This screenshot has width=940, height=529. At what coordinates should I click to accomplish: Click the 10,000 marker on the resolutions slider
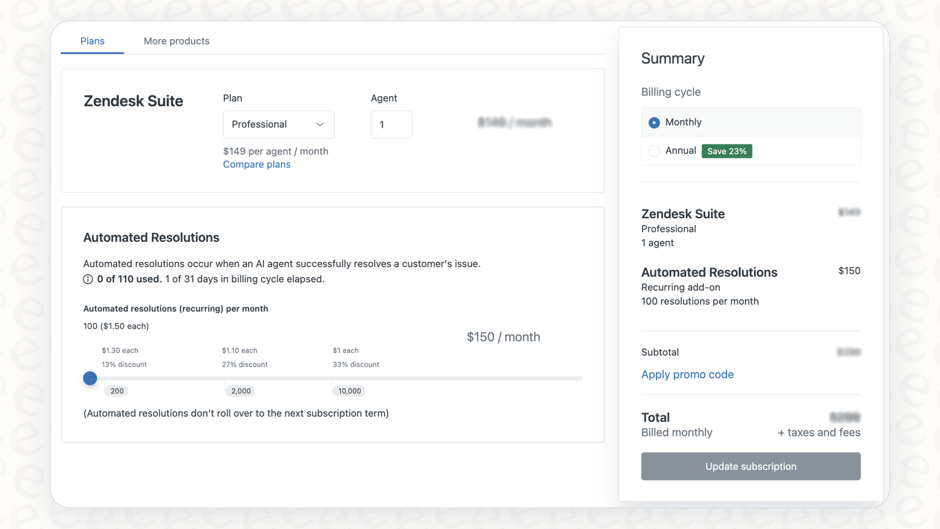pos(349,391)
